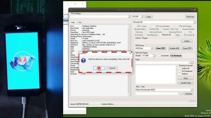Click the Scan button

tap(149, 17)
